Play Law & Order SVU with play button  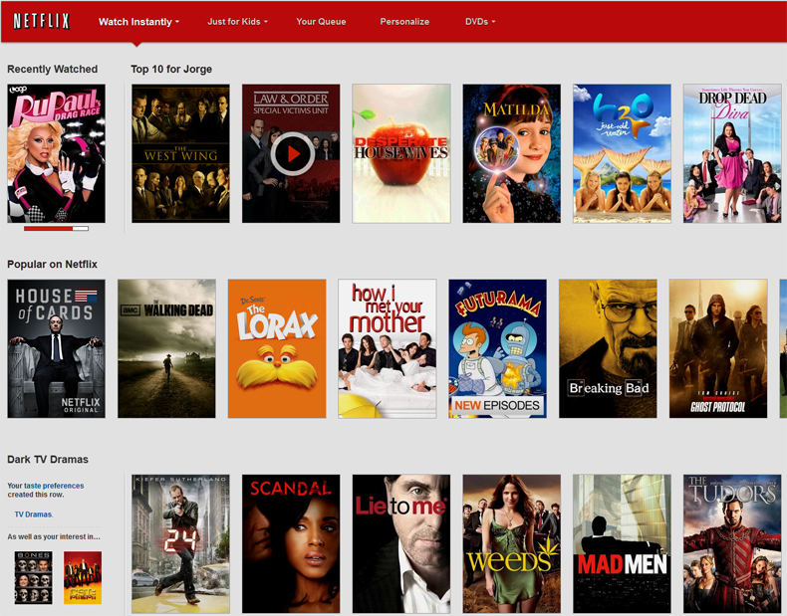click(x=293, y=154)
